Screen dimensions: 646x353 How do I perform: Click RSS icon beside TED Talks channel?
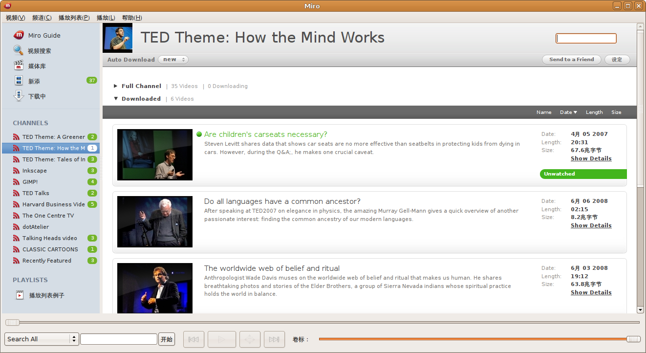[x=16, y=193]
